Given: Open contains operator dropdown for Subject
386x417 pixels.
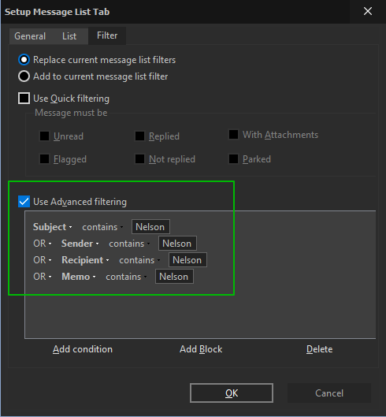Looking at the screenshot, I should click(x=102, y=227).
